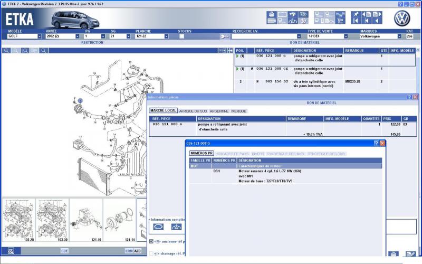Expand the 036 121 008 GX row green arrow
Viewport: 422px width, 264px height.
point(237,69)
